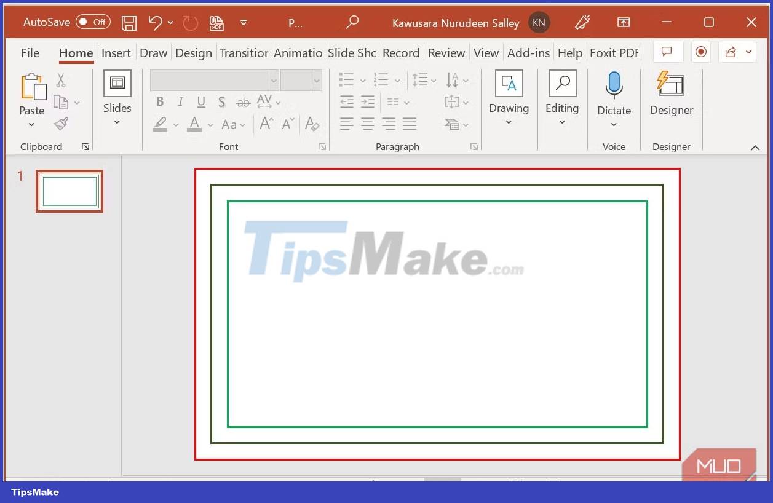773x503 pixels.
Task: Expand the Bullets dropdown arrow
Action: pos(362,79)
